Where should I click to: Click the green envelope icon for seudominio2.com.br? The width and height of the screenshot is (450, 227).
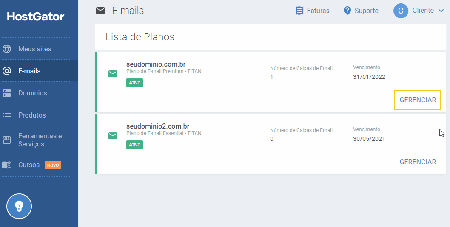tap(113, 135)
